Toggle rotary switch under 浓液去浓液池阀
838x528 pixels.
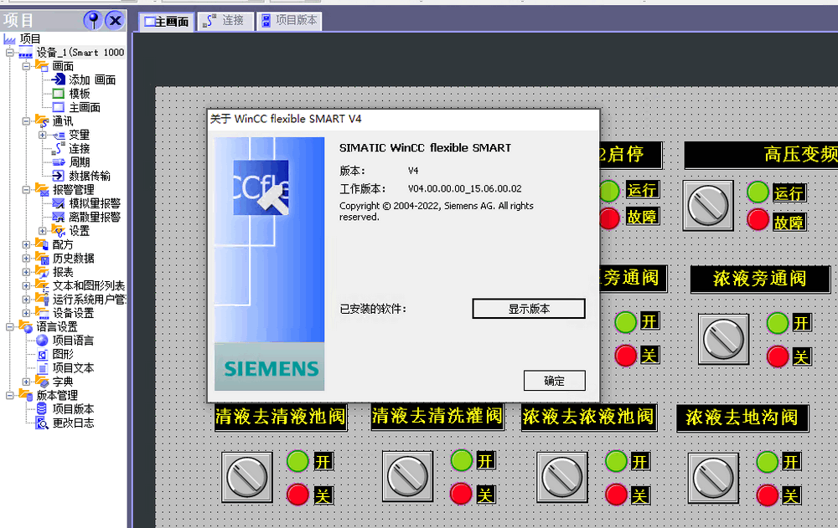point(561,477)
